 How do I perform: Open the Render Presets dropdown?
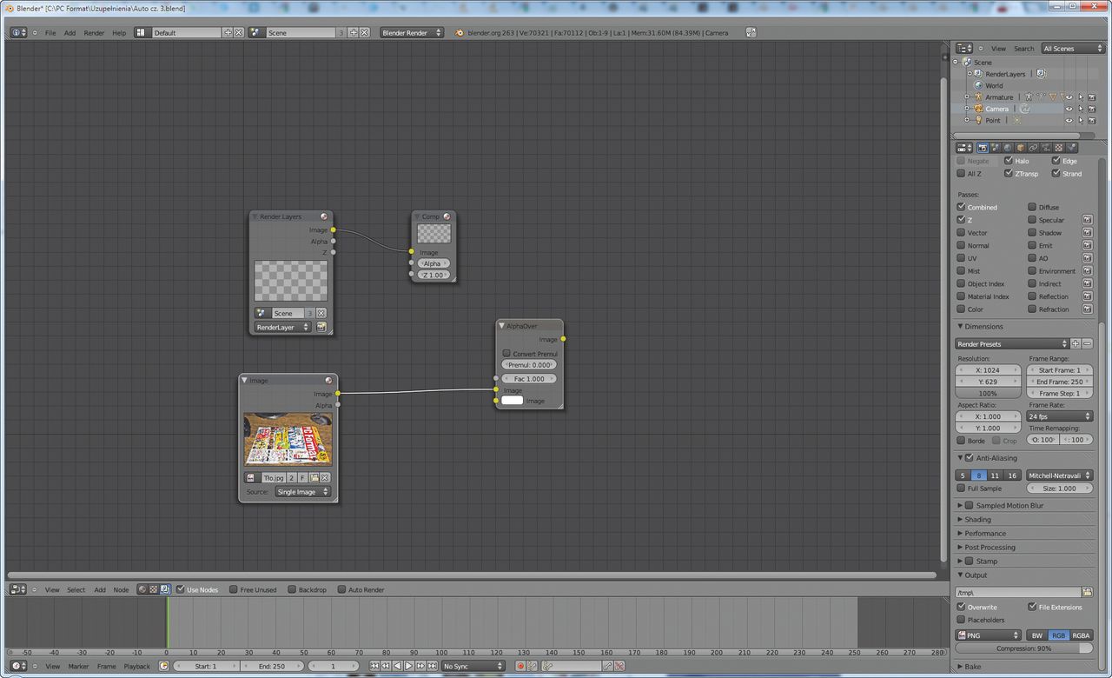coord(1012,344)
